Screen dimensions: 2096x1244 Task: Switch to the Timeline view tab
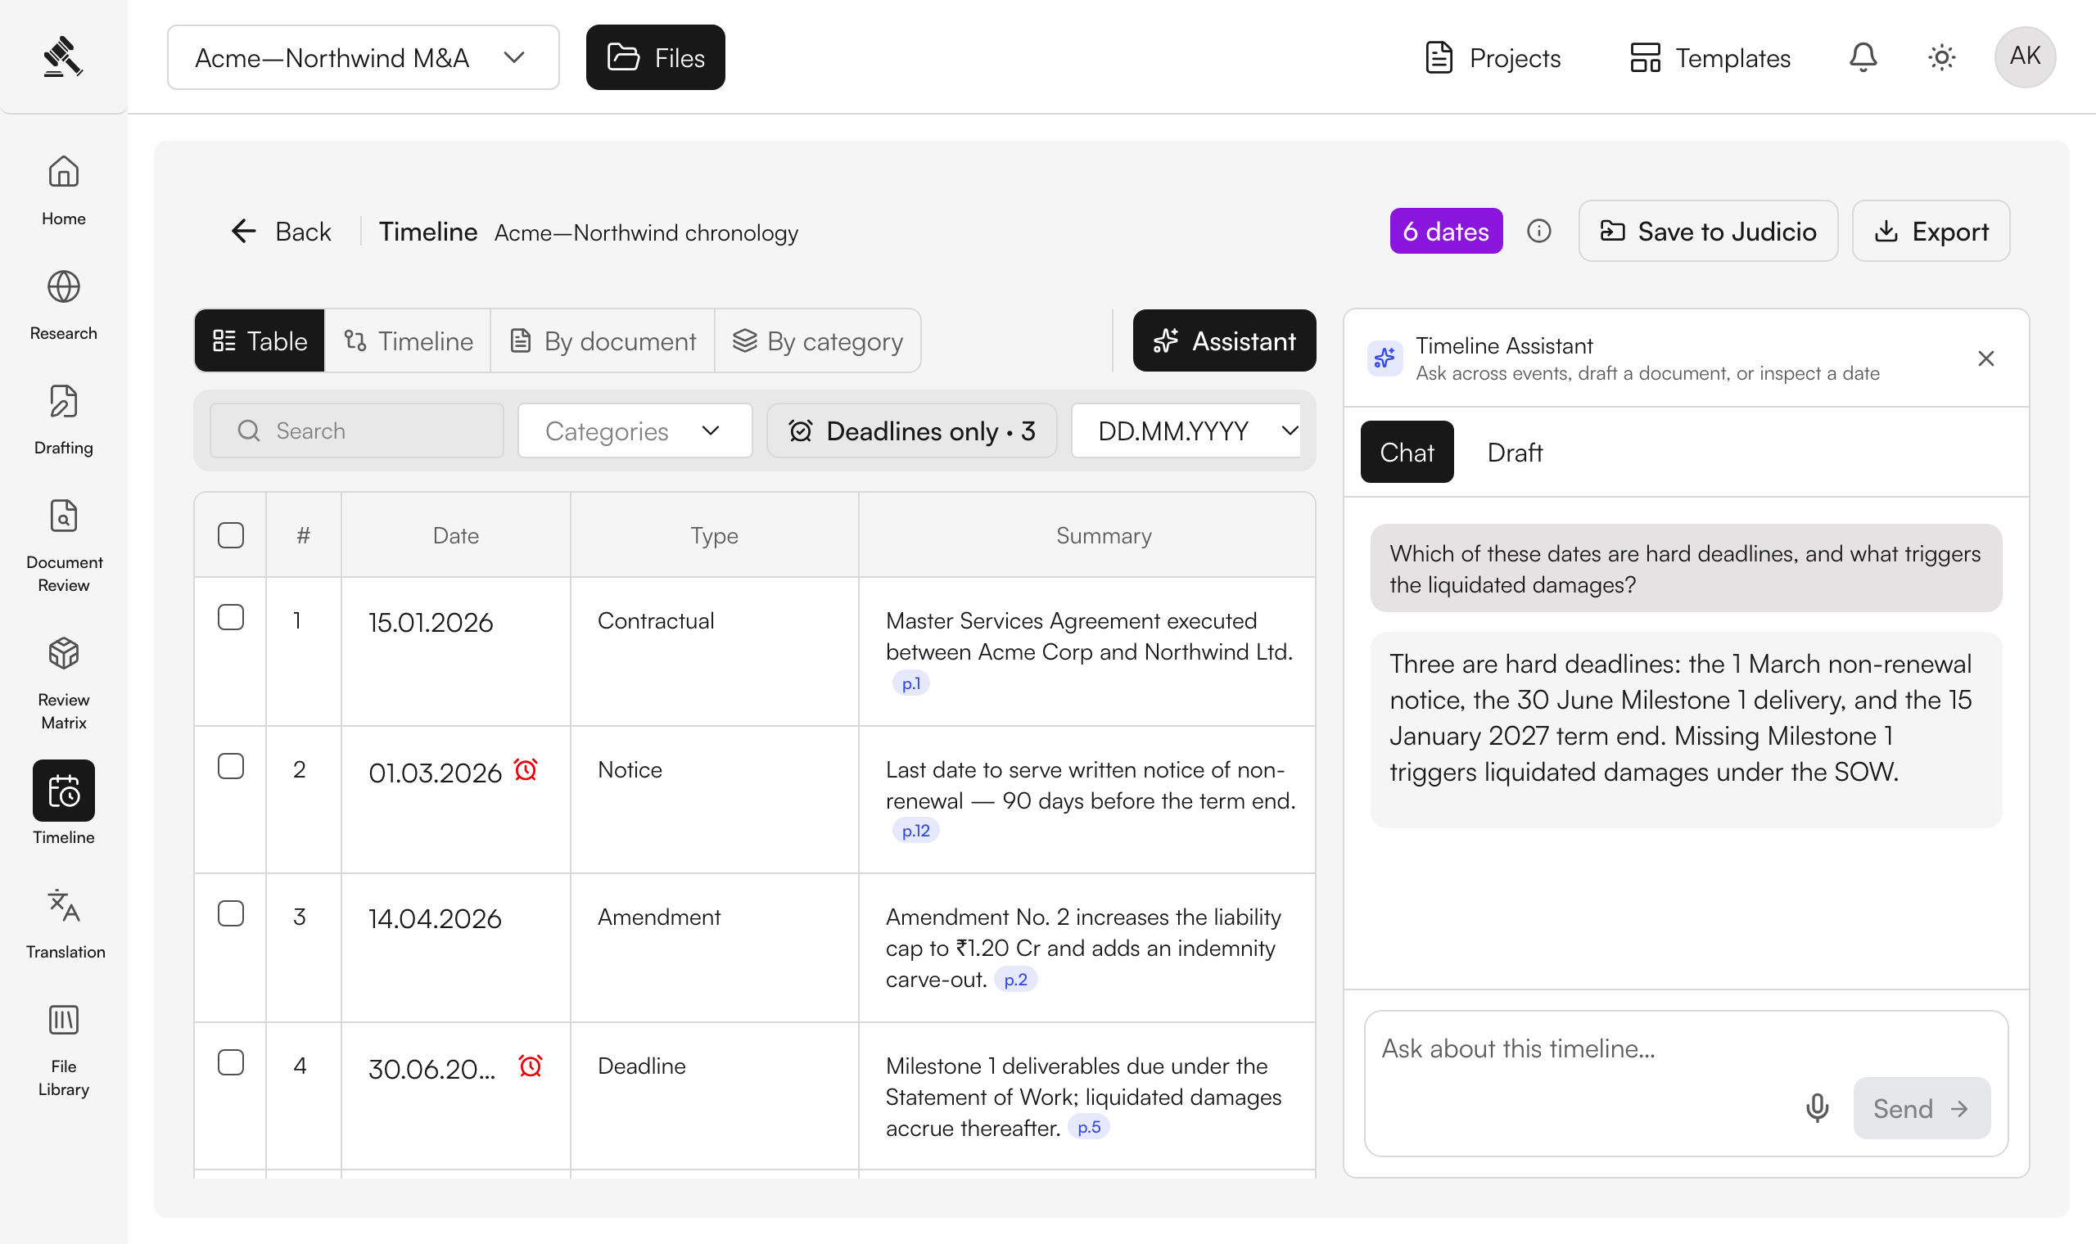coord(409,340)
